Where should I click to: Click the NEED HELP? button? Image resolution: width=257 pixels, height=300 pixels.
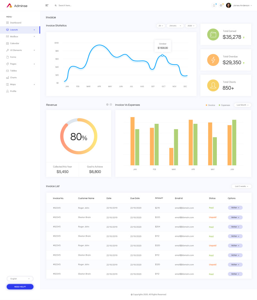click(20, 286)
